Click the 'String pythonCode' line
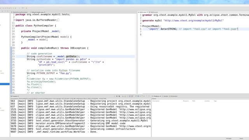 (58, 59)
